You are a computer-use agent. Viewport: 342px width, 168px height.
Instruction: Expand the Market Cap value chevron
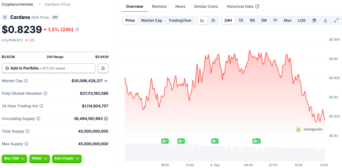pos(106,81)
